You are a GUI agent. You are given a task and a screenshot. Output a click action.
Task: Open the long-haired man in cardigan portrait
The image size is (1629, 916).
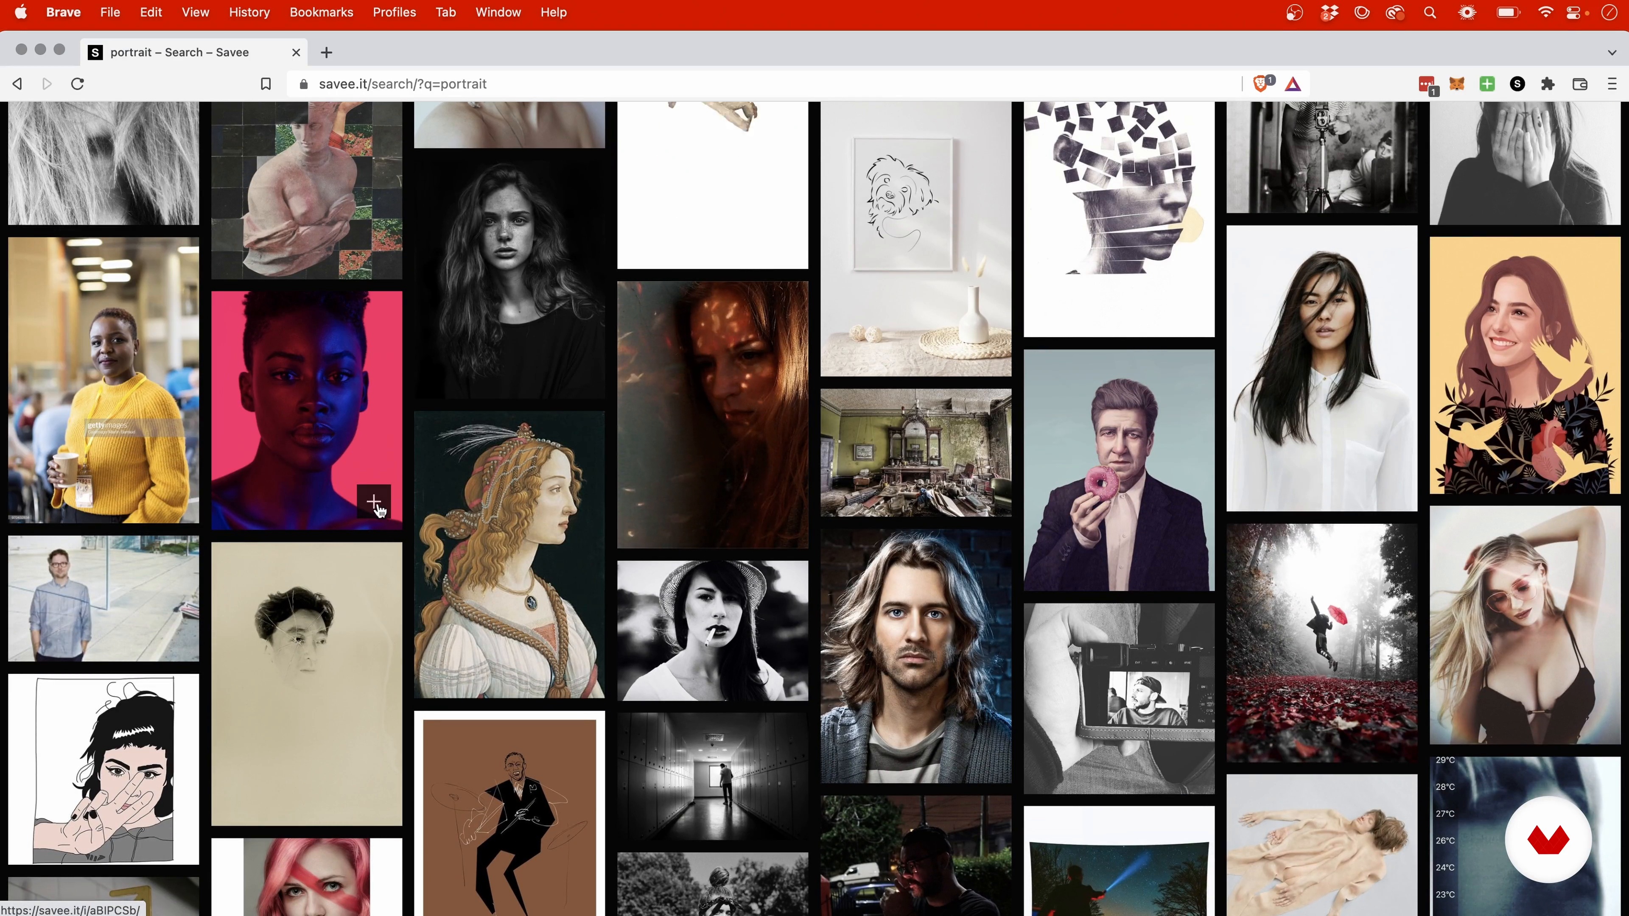click(916, 656)
